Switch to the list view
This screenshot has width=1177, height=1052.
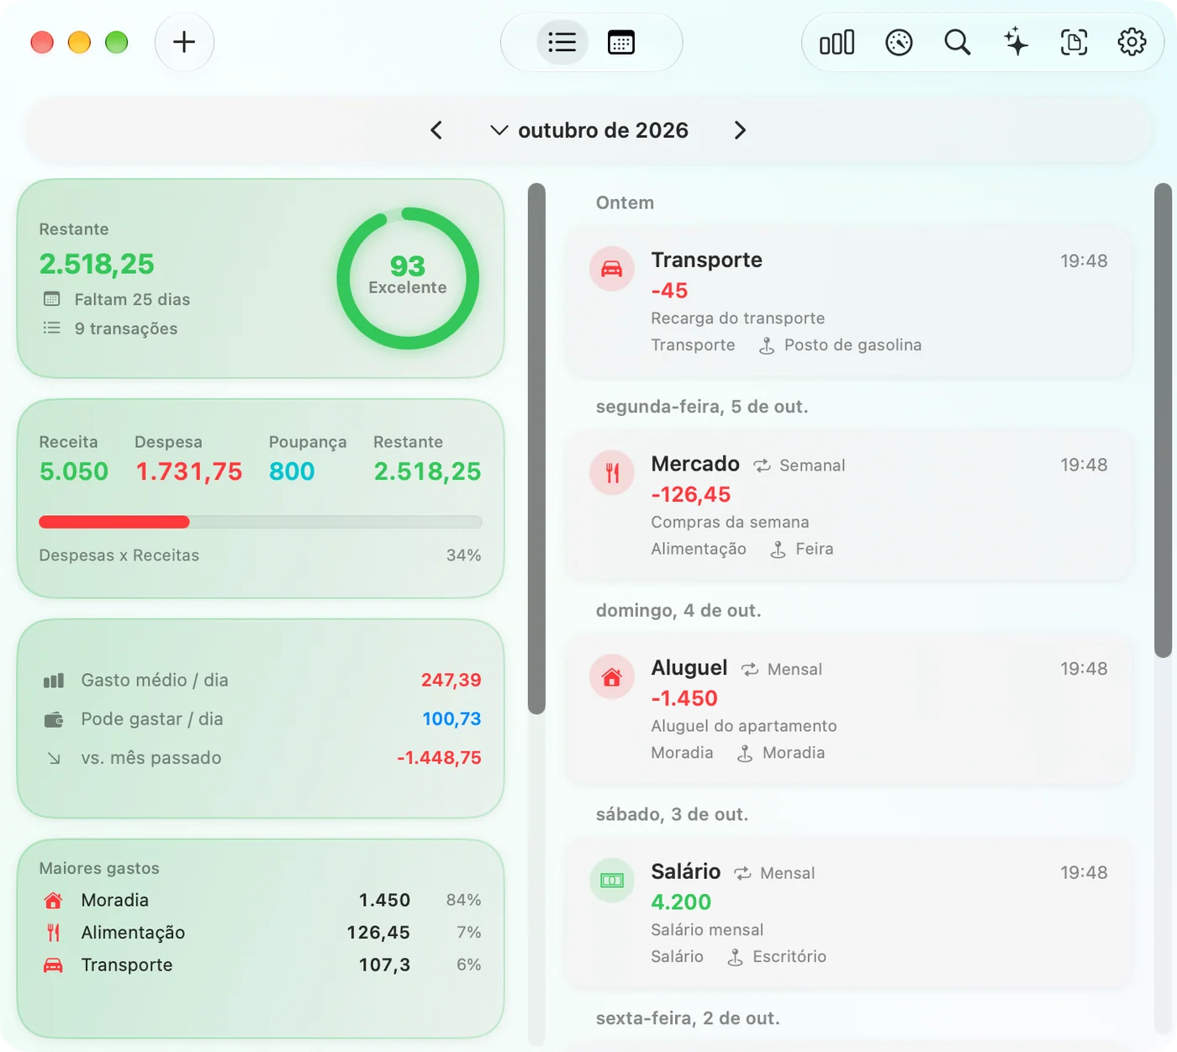tap(562, 42)
